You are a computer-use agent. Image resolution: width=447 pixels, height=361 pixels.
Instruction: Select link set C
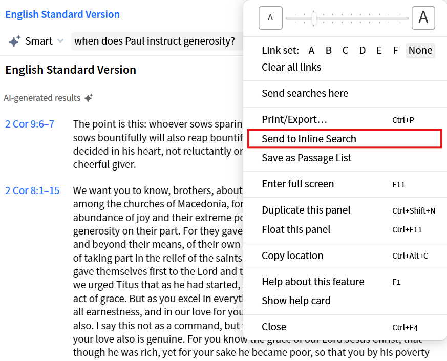pyautogui.click(x=345, y=51)
